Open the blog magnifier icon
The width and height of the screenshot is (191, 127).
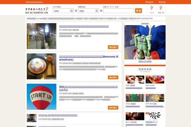[152, 10]
